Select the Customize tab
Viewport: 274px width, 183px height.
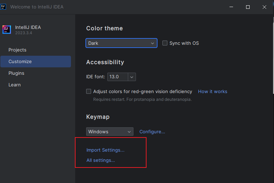point(36,62)
